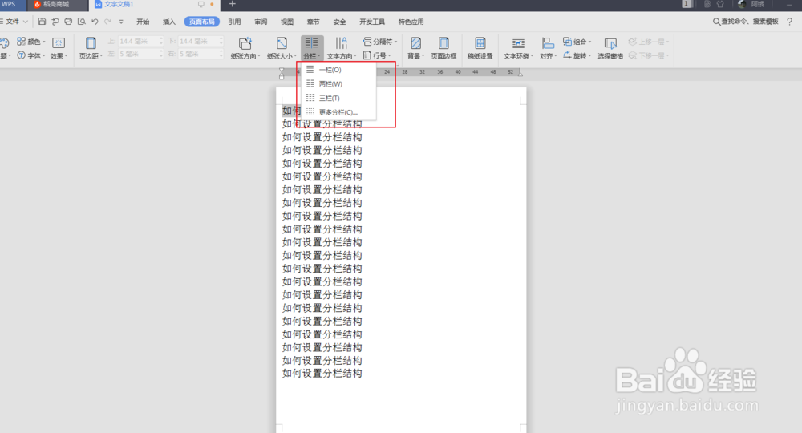Open the 选择窗格 selection pane
Viewport: 802px width, 433px height.
pyautogui.click(x=610, y=48)
